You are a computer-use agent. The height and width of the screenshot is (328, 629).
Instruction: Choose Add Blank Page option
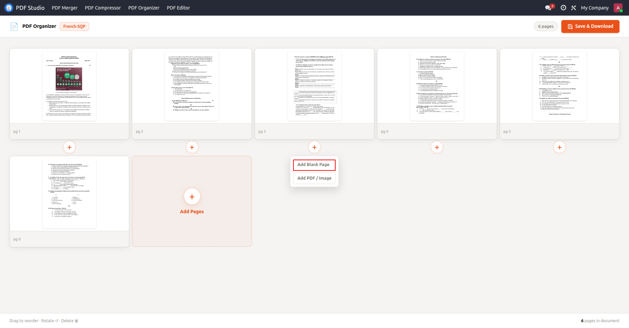coord(314,165)
